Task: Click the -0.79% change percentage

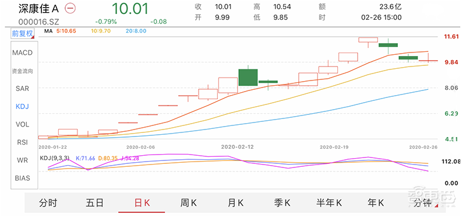Action: pos(106,22)
